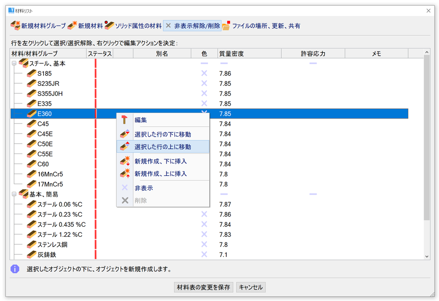
Task: Open ソリッド属性の材料 from the toolbar
Action: point(110,25)
